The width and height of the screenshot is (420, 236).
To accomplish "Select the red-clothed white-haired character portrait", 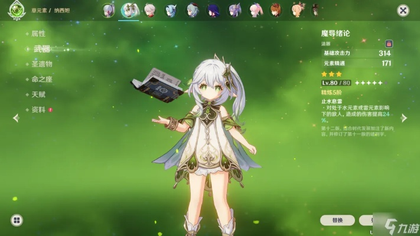I will click(x=150, y=10).
